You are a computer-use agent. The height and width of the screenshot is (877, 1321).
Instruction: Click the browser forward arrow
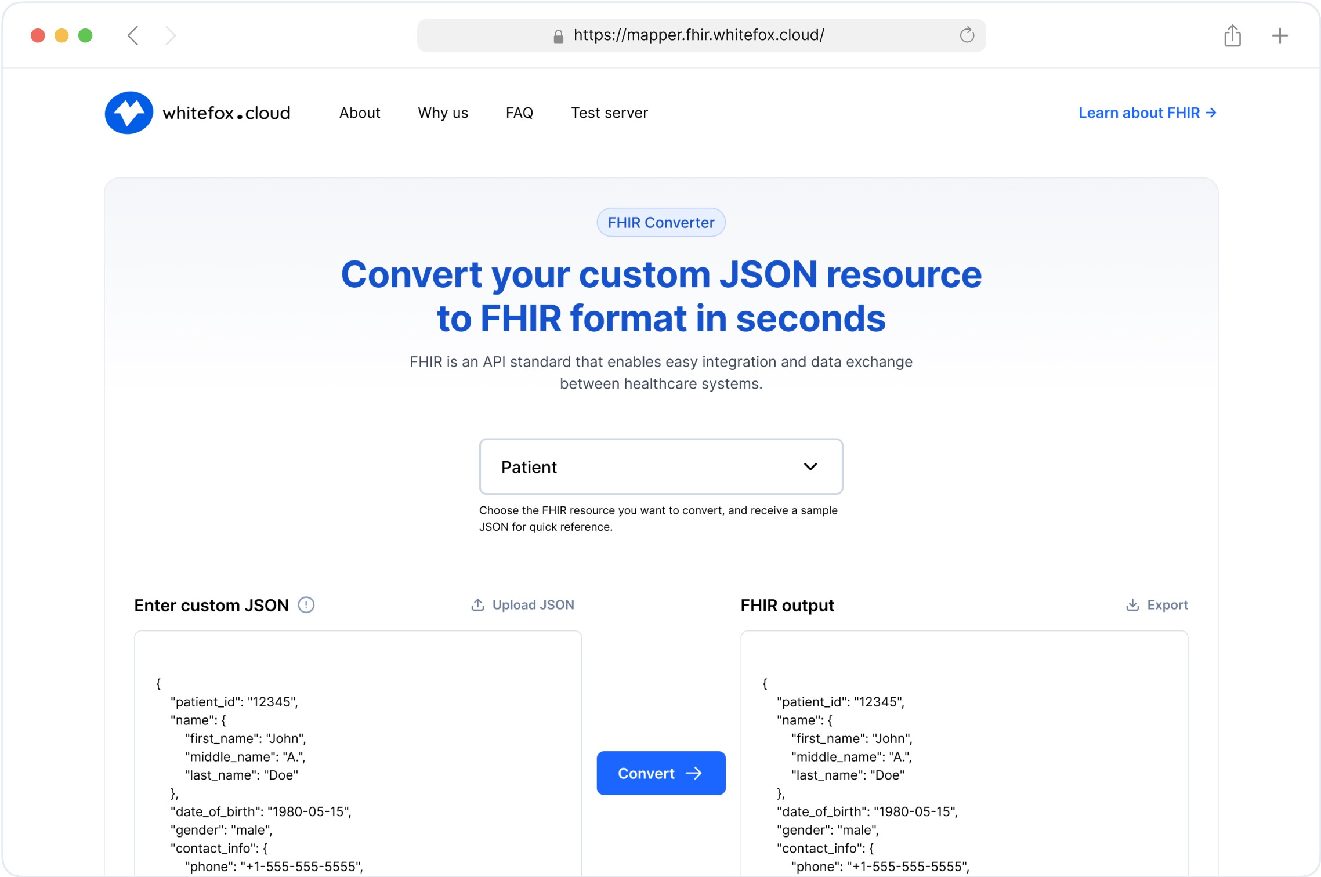170,35
